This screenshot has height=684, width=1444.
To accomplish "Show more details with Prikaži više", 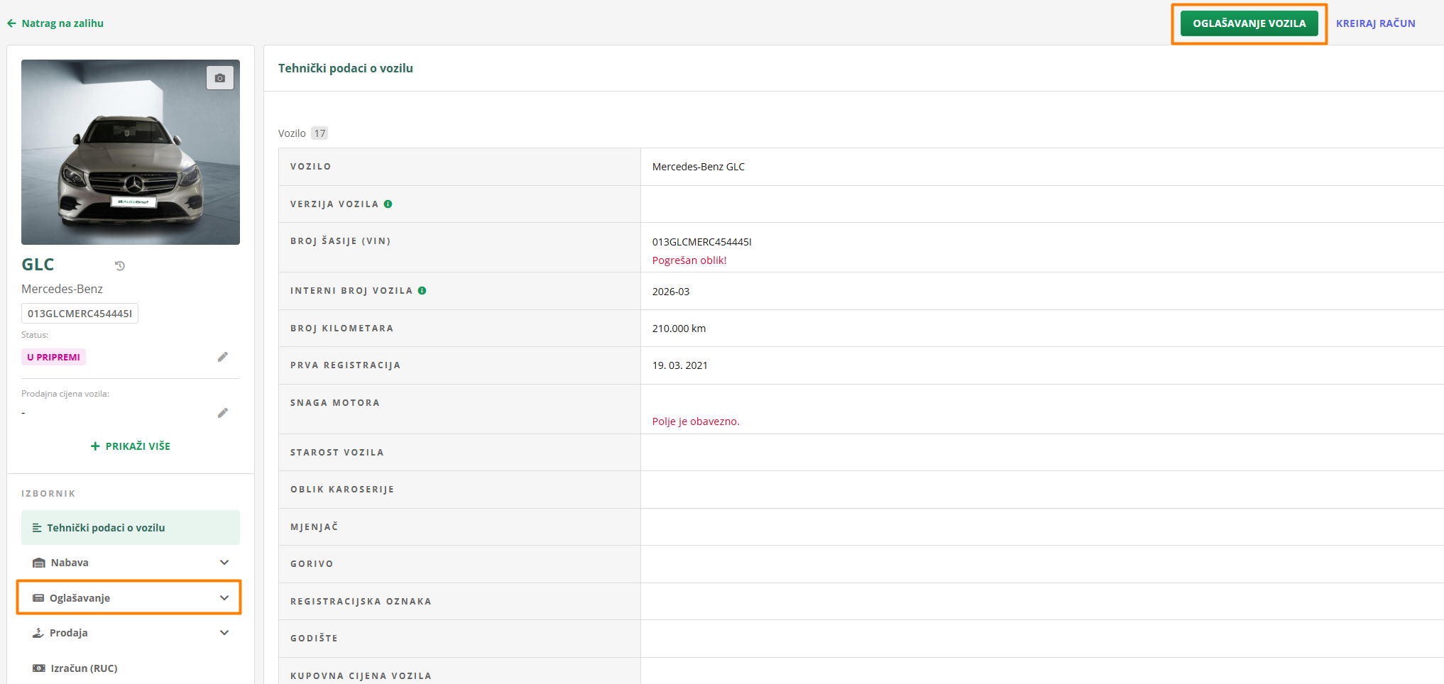I will click(131, 446).
